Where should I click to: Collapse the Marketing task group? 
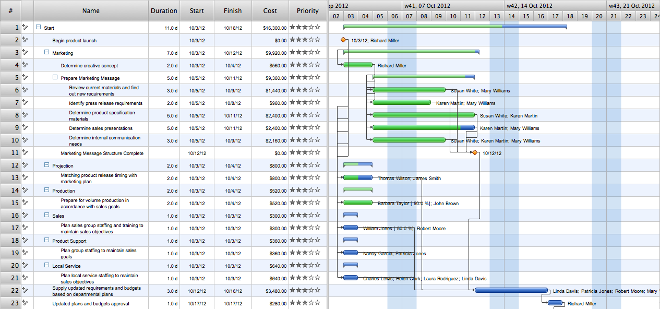click(x=47, y=53)
